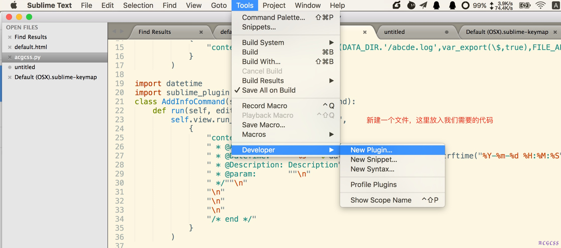Click unsaved dot beside untitled in sidebar
The width and height of the screenshot is (561, 248).
(x=10, y=67)
